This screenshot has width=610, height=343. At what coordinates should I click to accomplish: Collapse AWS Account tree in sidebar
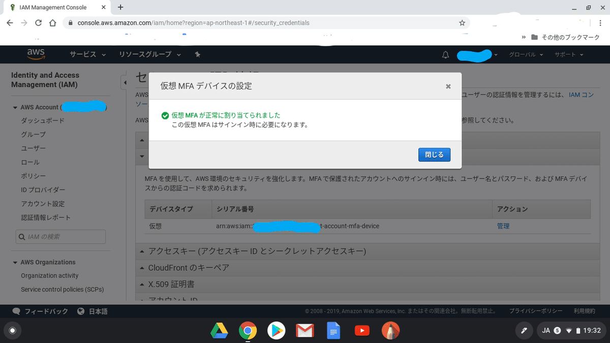point(15,107)
